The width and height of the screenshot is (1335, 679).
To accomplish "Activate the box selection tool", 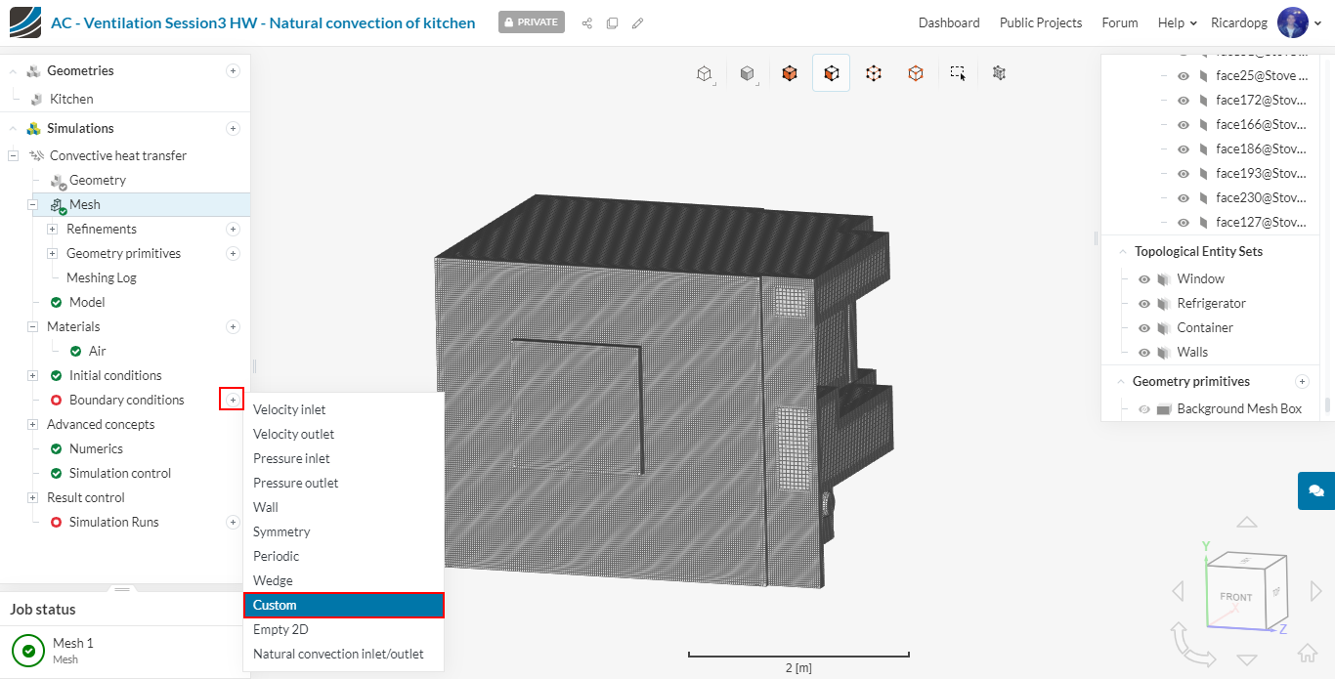I will point(958,73).
